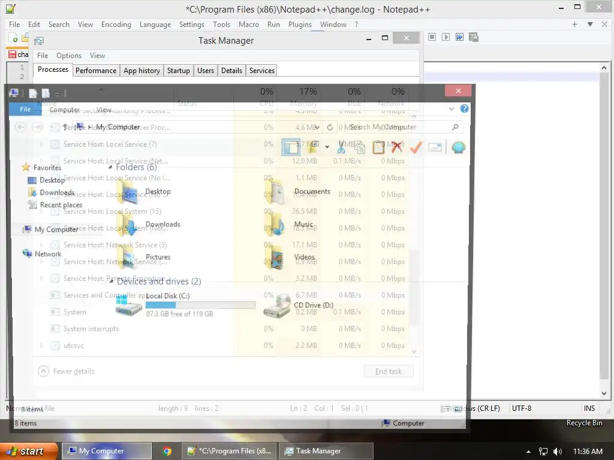This screenshot has height=460, width=614.
Task: Click the Refresh icon next to address bar
Action: point(330,127)
